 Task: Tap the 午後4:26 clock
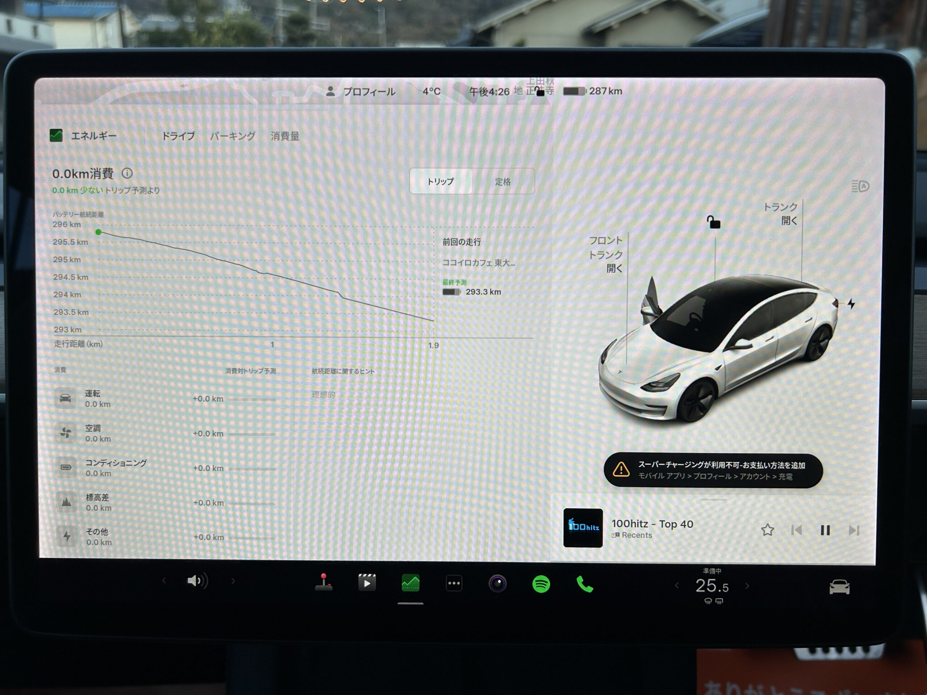pyautogui.click(x=489, y=92)
